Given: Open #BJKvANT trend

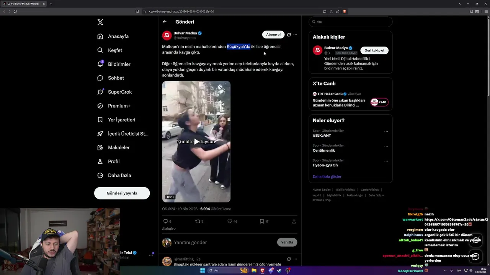Looking at the screenshot, I should tap(322, 136).
